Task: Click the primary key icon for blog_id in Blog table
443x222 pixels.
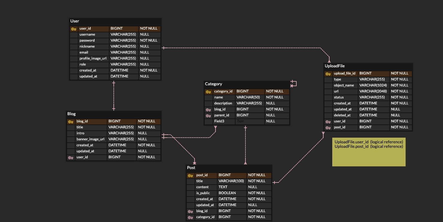Action: [x=71, y=122]
